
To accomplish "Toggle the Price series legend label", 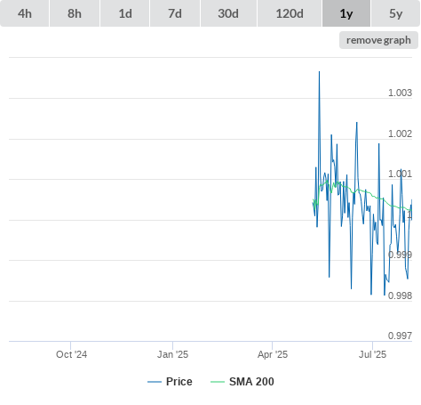I will [x=179, y=382].
